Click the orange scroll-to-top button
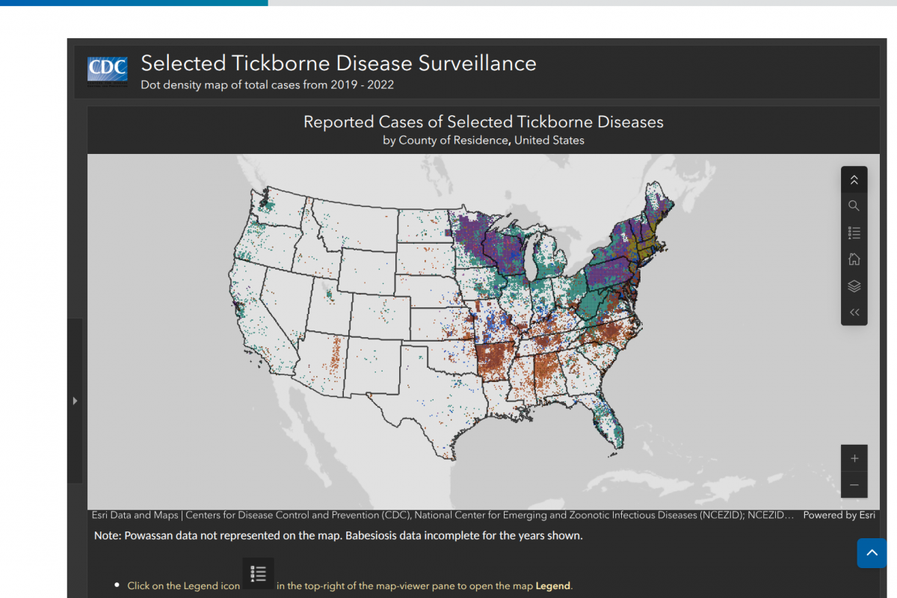Viewport: 897px width, 598px height. (x=872, y=553)
